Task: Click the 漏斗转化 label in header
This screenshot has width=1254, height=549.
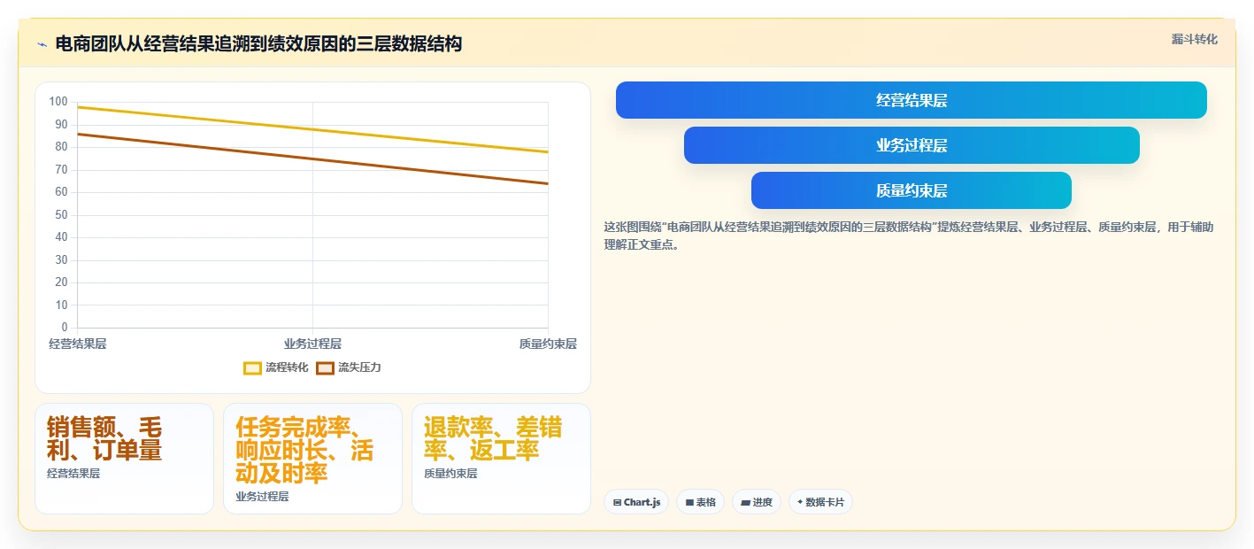Action: [1195, 39]
